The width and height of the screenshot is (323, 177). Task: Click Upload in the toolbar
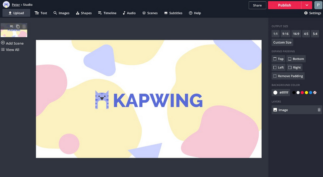point(16,13)
